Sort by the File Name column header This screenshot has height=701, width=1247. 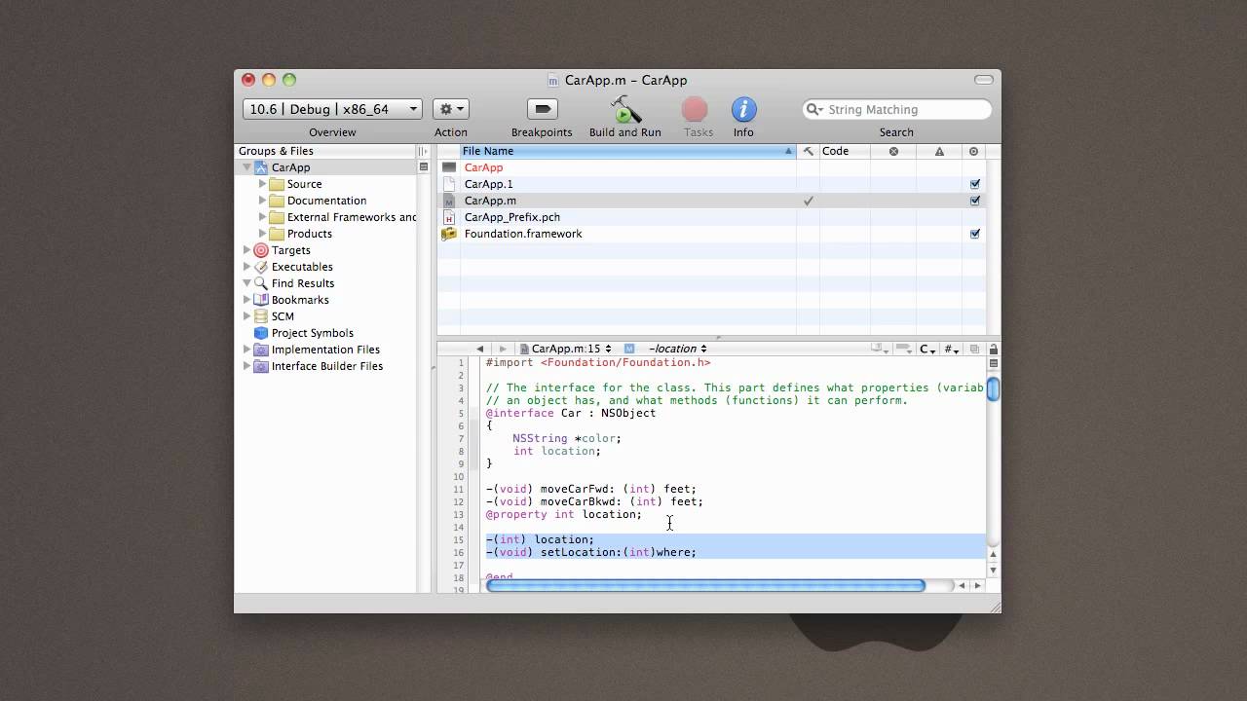coord(627,151)
